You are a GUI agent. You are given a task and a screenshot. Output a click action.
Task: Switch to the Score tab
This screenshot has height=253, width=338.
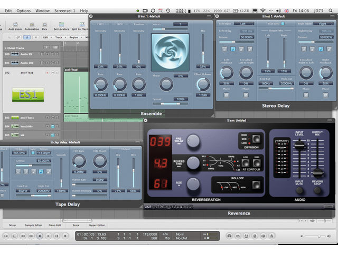(76, 225)
